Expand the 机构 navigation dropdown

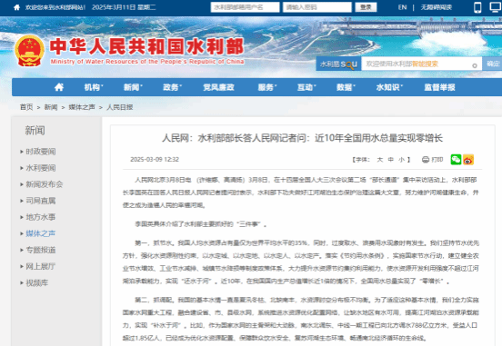click(x=94, y=87)
